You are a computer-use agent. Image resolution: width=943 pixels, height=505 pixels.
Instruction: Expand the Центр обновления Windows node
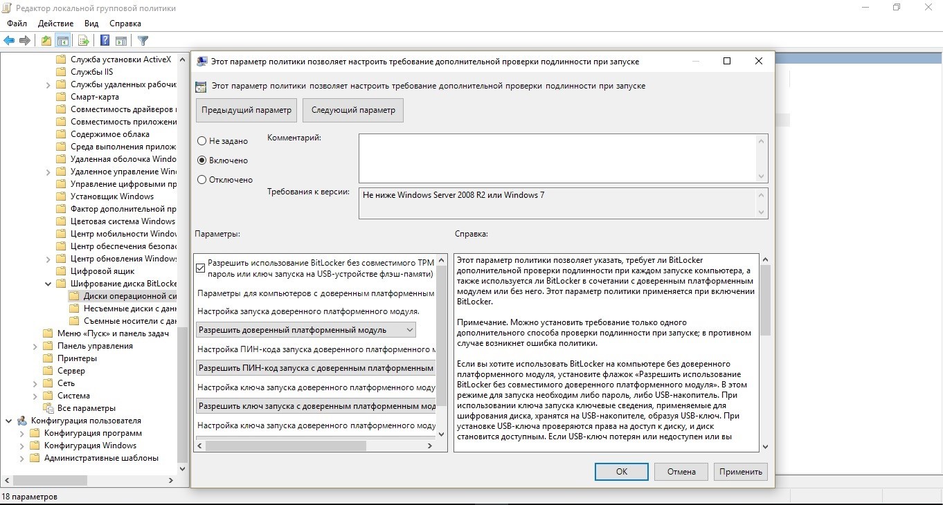coord(48,259)
